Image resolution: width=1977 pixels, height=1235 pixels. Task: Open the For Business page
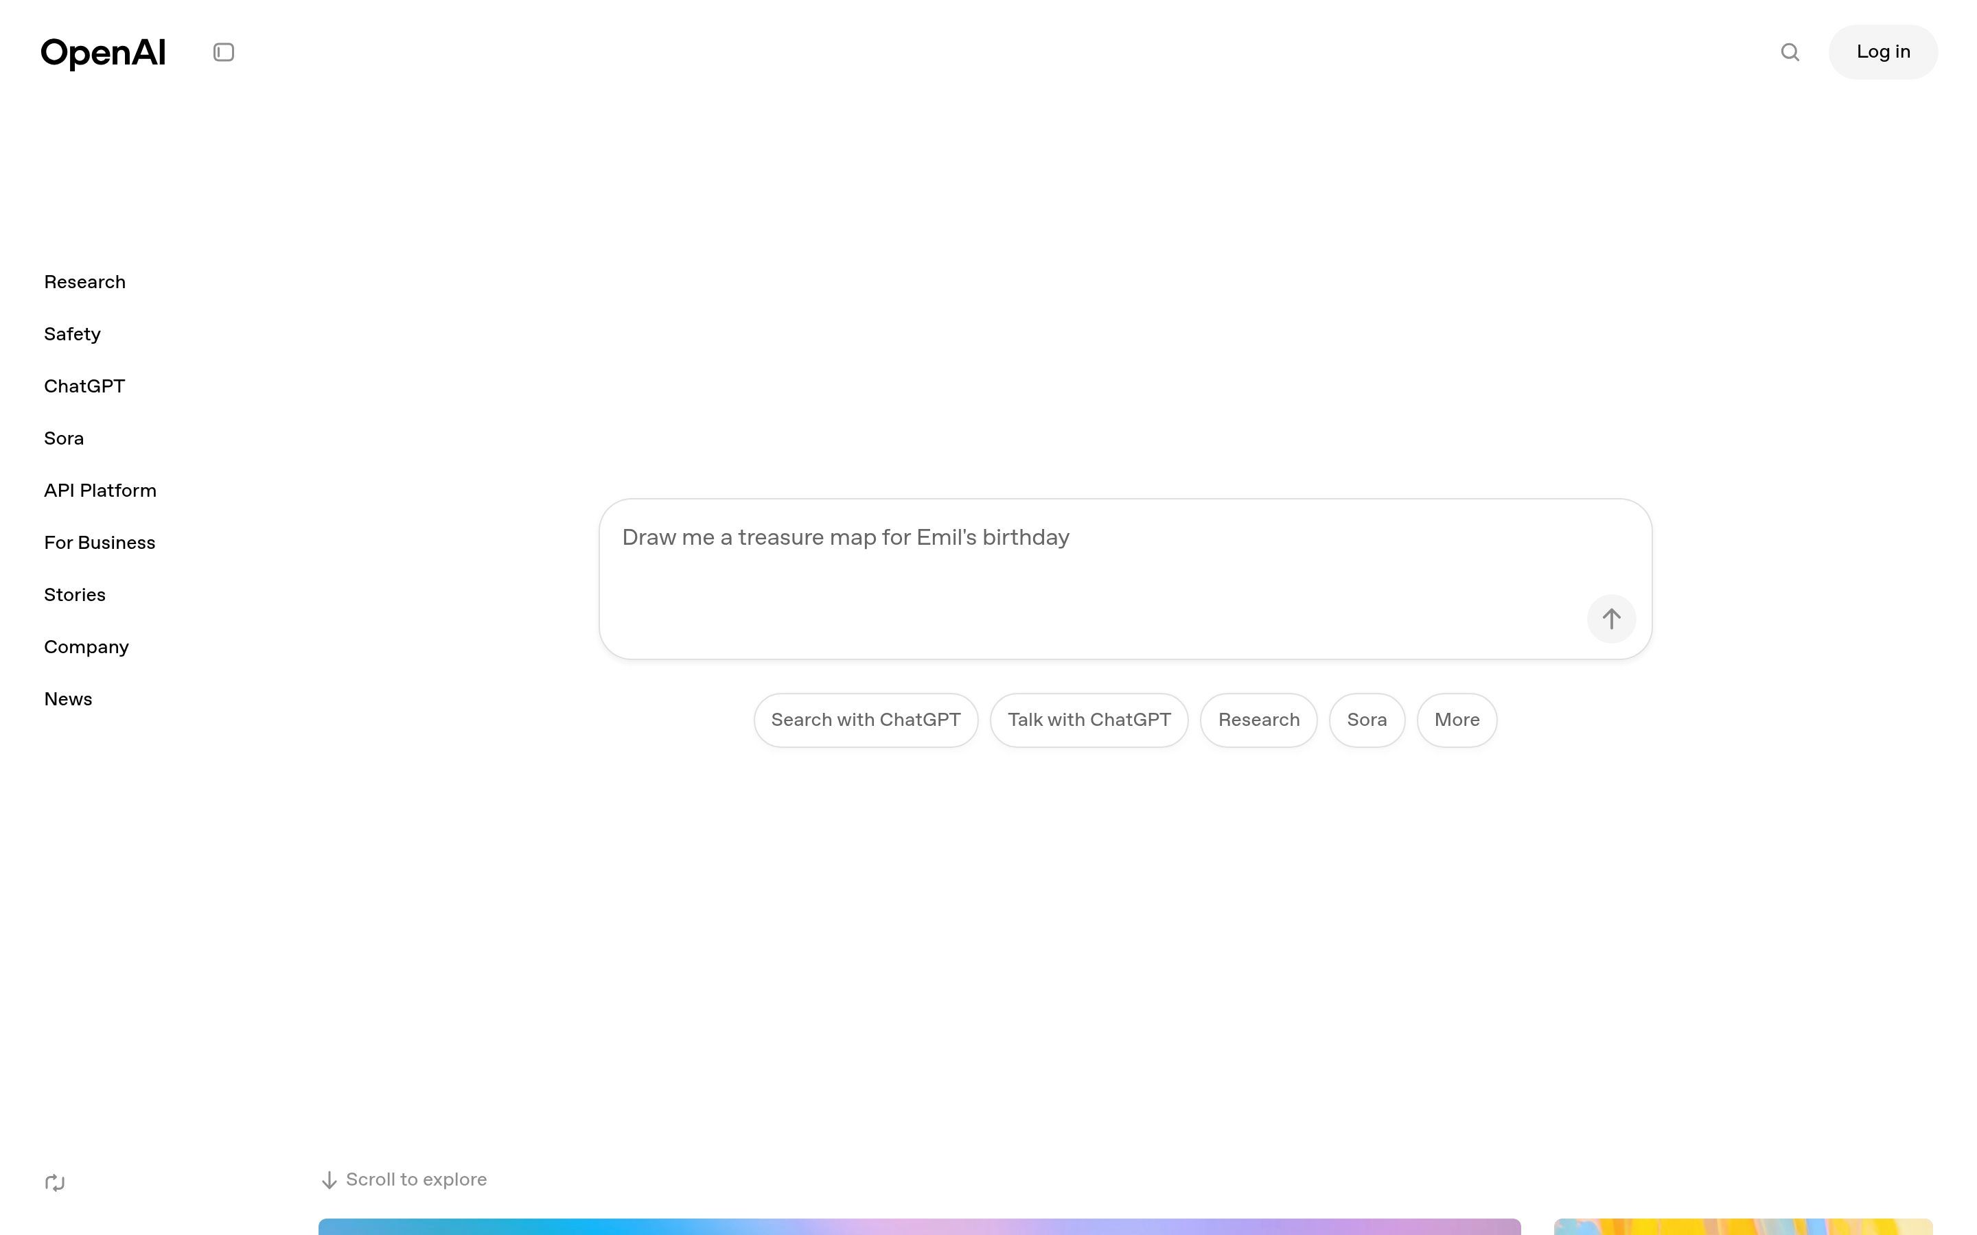99,542
